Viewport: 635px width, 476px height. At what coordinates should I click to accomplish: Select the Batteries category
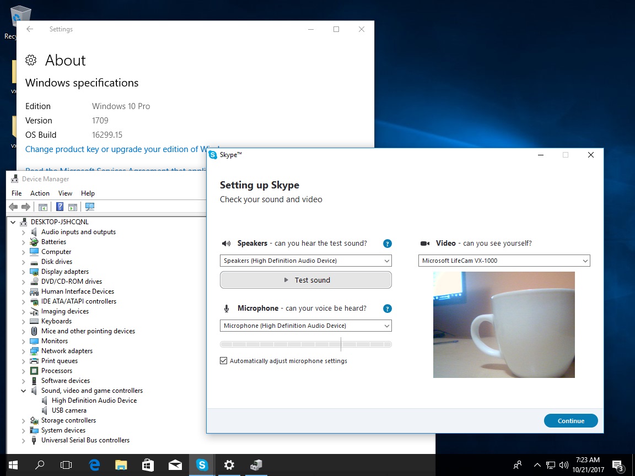(53, 242)
